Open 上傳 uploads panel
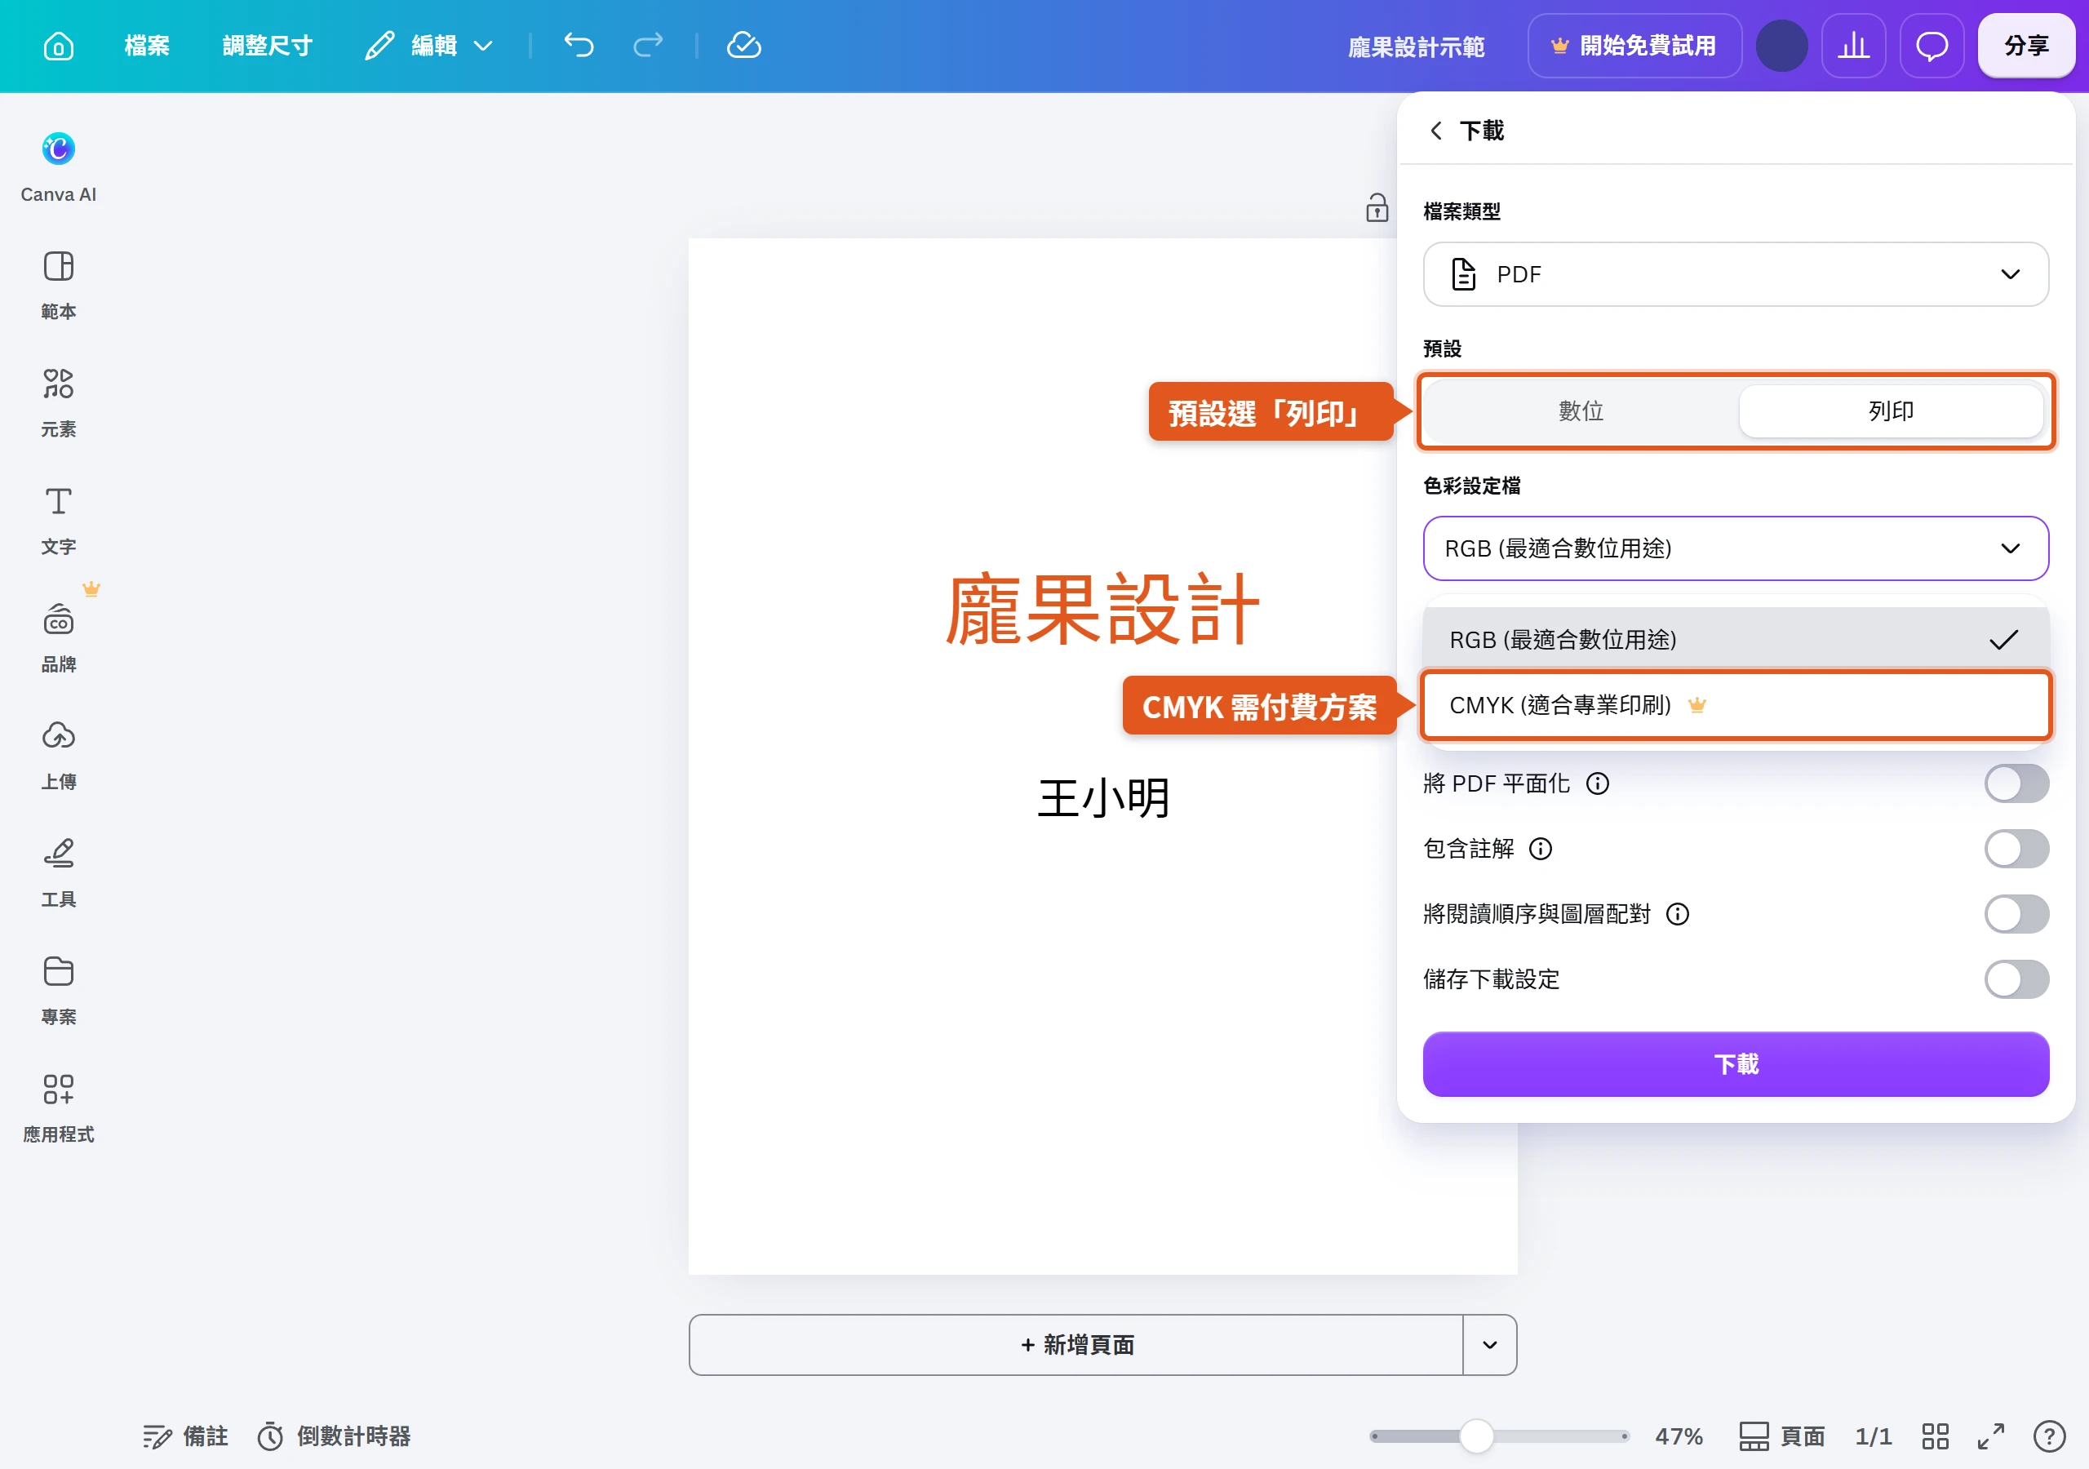This screenshot has width=2089, height=1469. click(58, 755)
